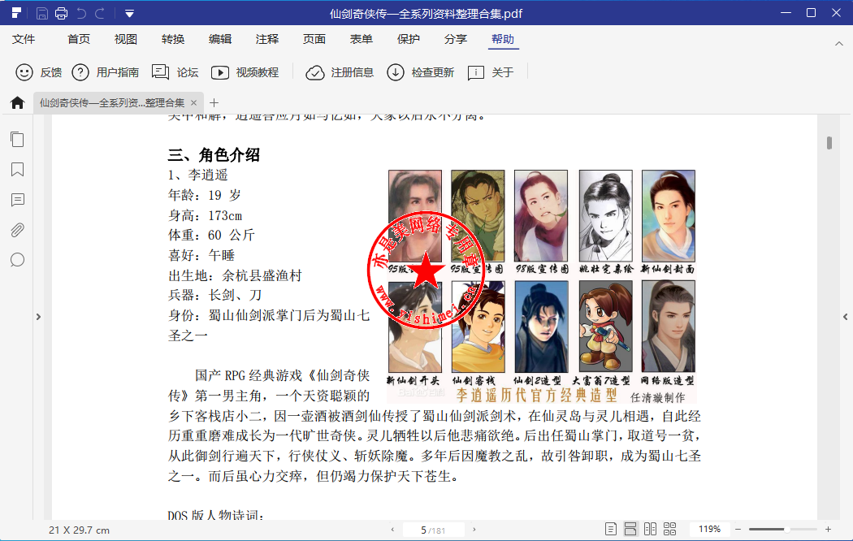Image resolution: width=853 pixels, height=541 pixels.
Task: Click the zoom slider handle
Action: pyautogui.click(x=786, y=529)
